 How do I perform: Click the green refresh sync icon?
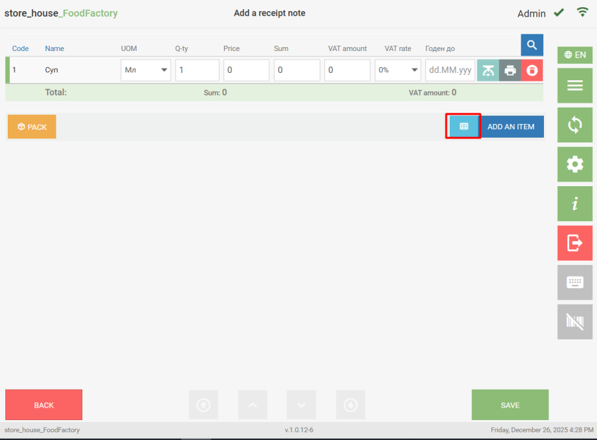coord(574,125)
